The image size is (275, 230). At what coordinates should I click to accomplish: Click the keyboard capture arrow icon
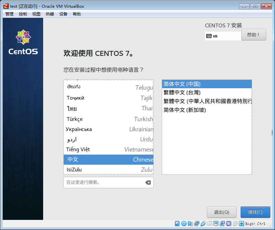pos(242,224)
